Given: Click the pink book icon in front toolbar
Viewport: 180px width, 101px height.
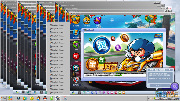Looking at the screenshot, I should (112, 93).
